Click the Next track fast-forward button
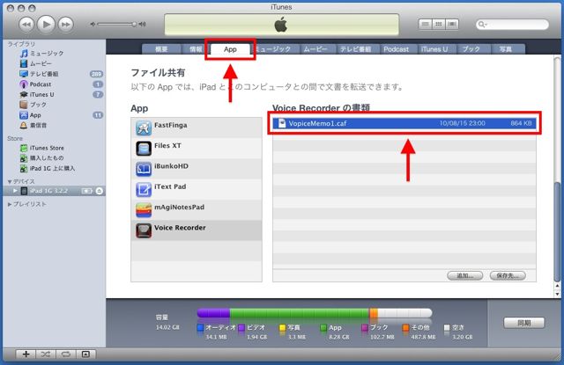564x365 pixels. (65, 25)
